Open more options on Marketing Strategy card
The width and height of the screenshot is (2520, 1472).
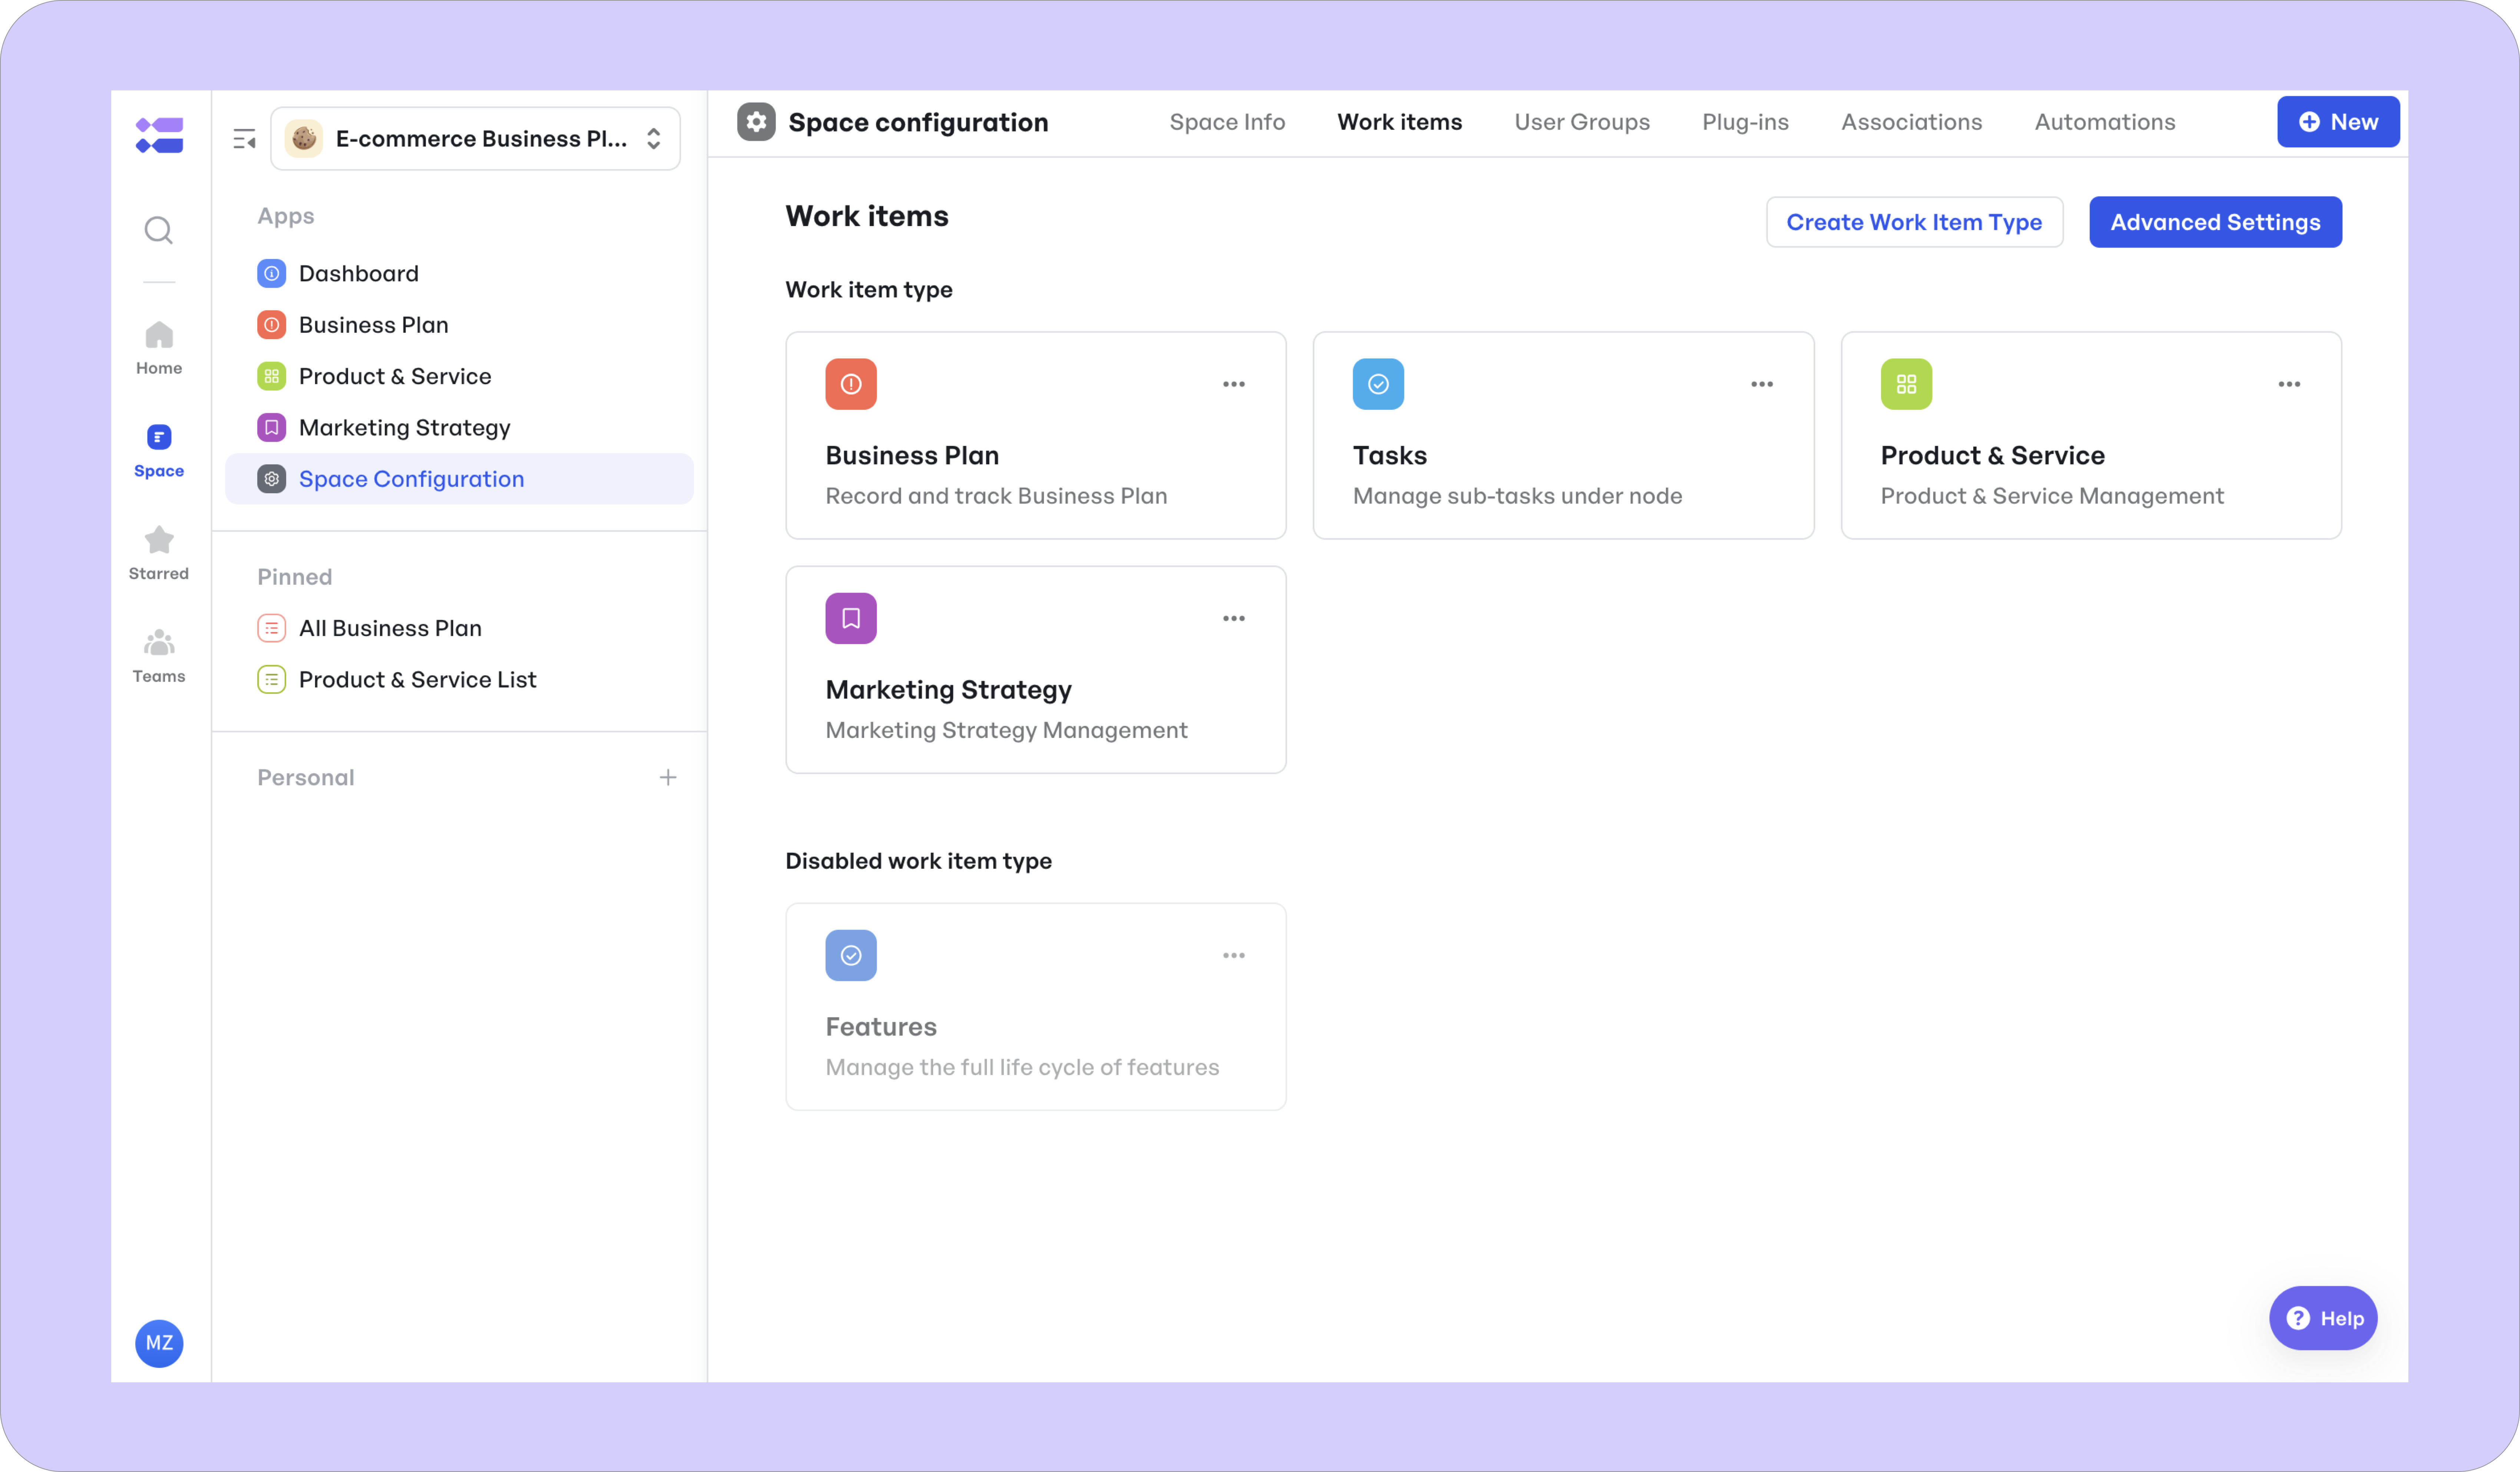pyautogui.click(x=1234, y=618)
